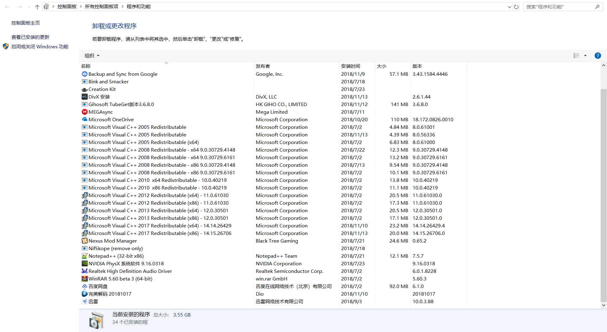Viewport: 607px width, 332px height.
Task: Go up one folder level
Action: click(x=37, y=7)
